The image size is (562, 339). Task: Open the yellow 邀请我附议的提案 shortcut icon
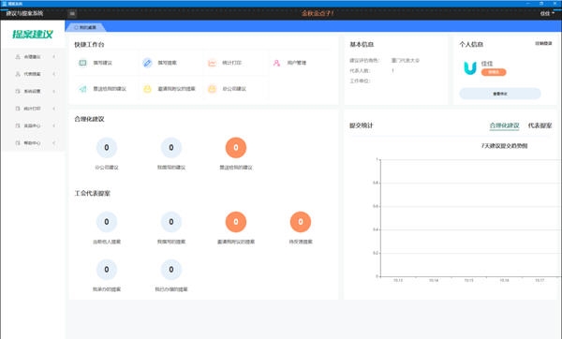(147, 89)
